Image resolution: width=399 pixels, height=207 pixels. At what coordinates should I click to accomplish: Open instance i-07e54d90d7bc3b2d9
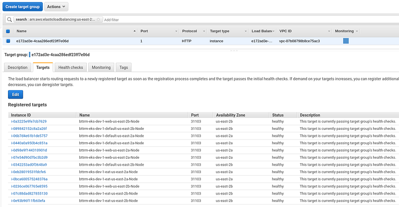(x=29, y=157)
